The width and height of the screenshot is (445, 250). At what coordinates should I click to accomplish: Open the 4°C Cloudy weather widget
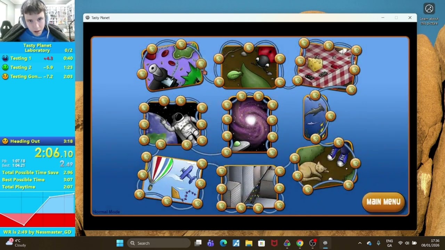pyautogui.click(x=15, y=243)
